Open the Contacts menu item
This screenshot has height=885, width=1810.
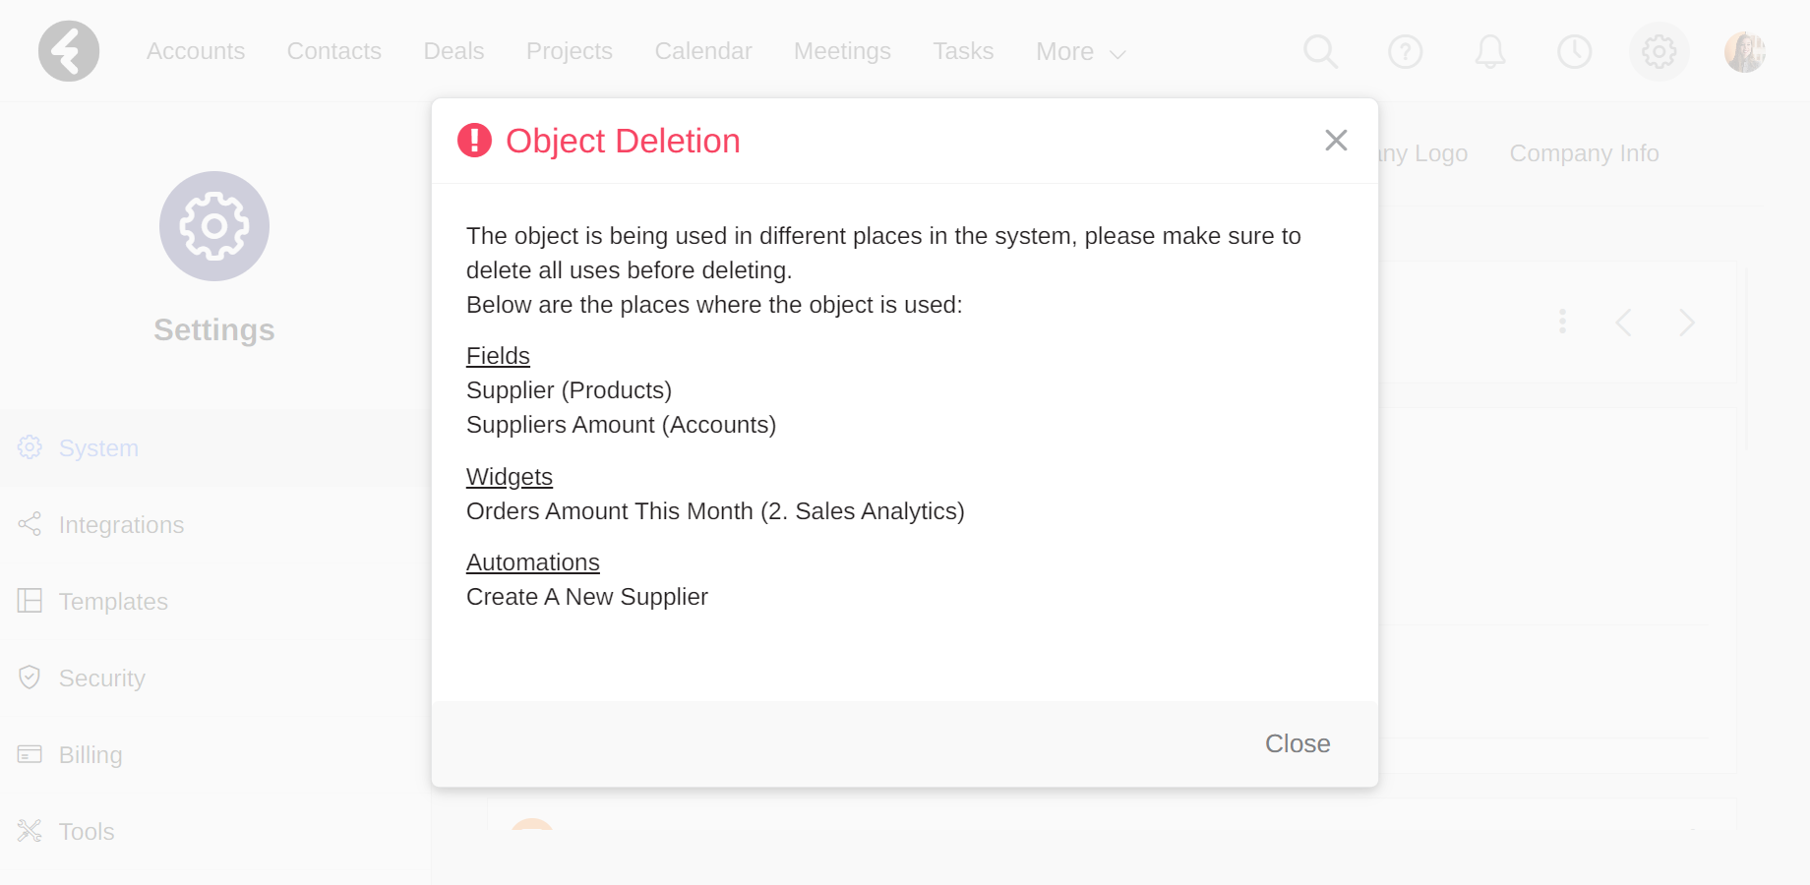pyautogui.click(x=334, y=51)
